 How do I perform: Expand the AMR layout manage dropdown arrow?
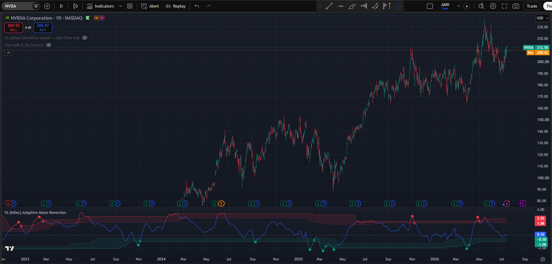coord(458,6)
